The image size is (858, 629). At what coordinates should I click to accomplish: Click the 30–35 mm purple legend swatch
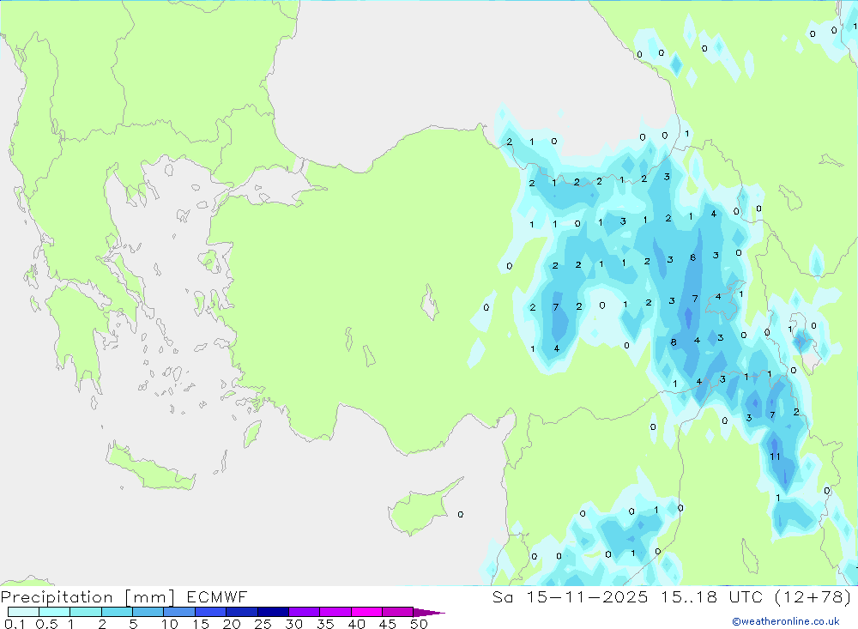coord(304,612)
